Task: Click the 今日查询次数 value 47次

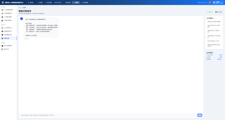Action: (x=220, y=55)
